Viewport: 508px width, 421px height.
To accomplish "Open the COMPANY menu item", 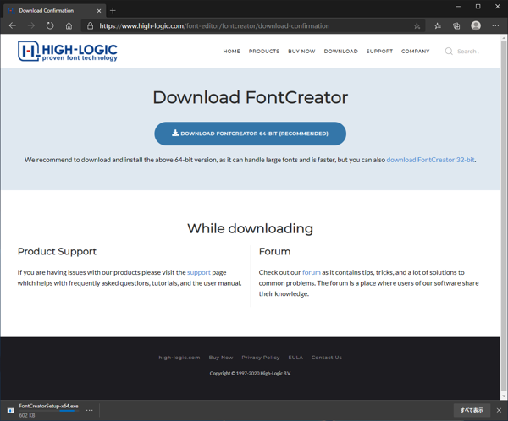I will point(416,51).
